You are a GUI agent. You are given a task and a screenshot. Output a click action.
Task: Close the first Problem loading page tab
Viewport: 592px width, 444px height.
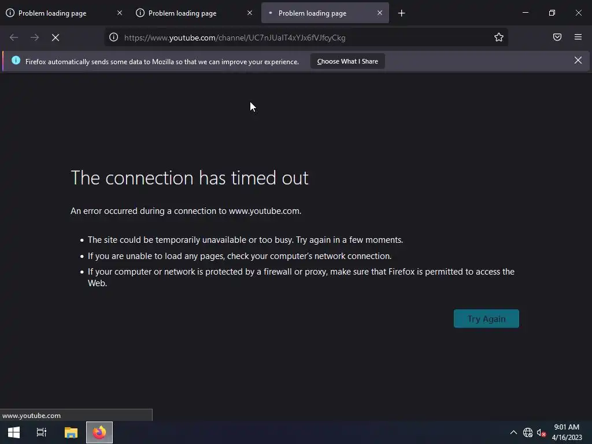pos(120,13)
